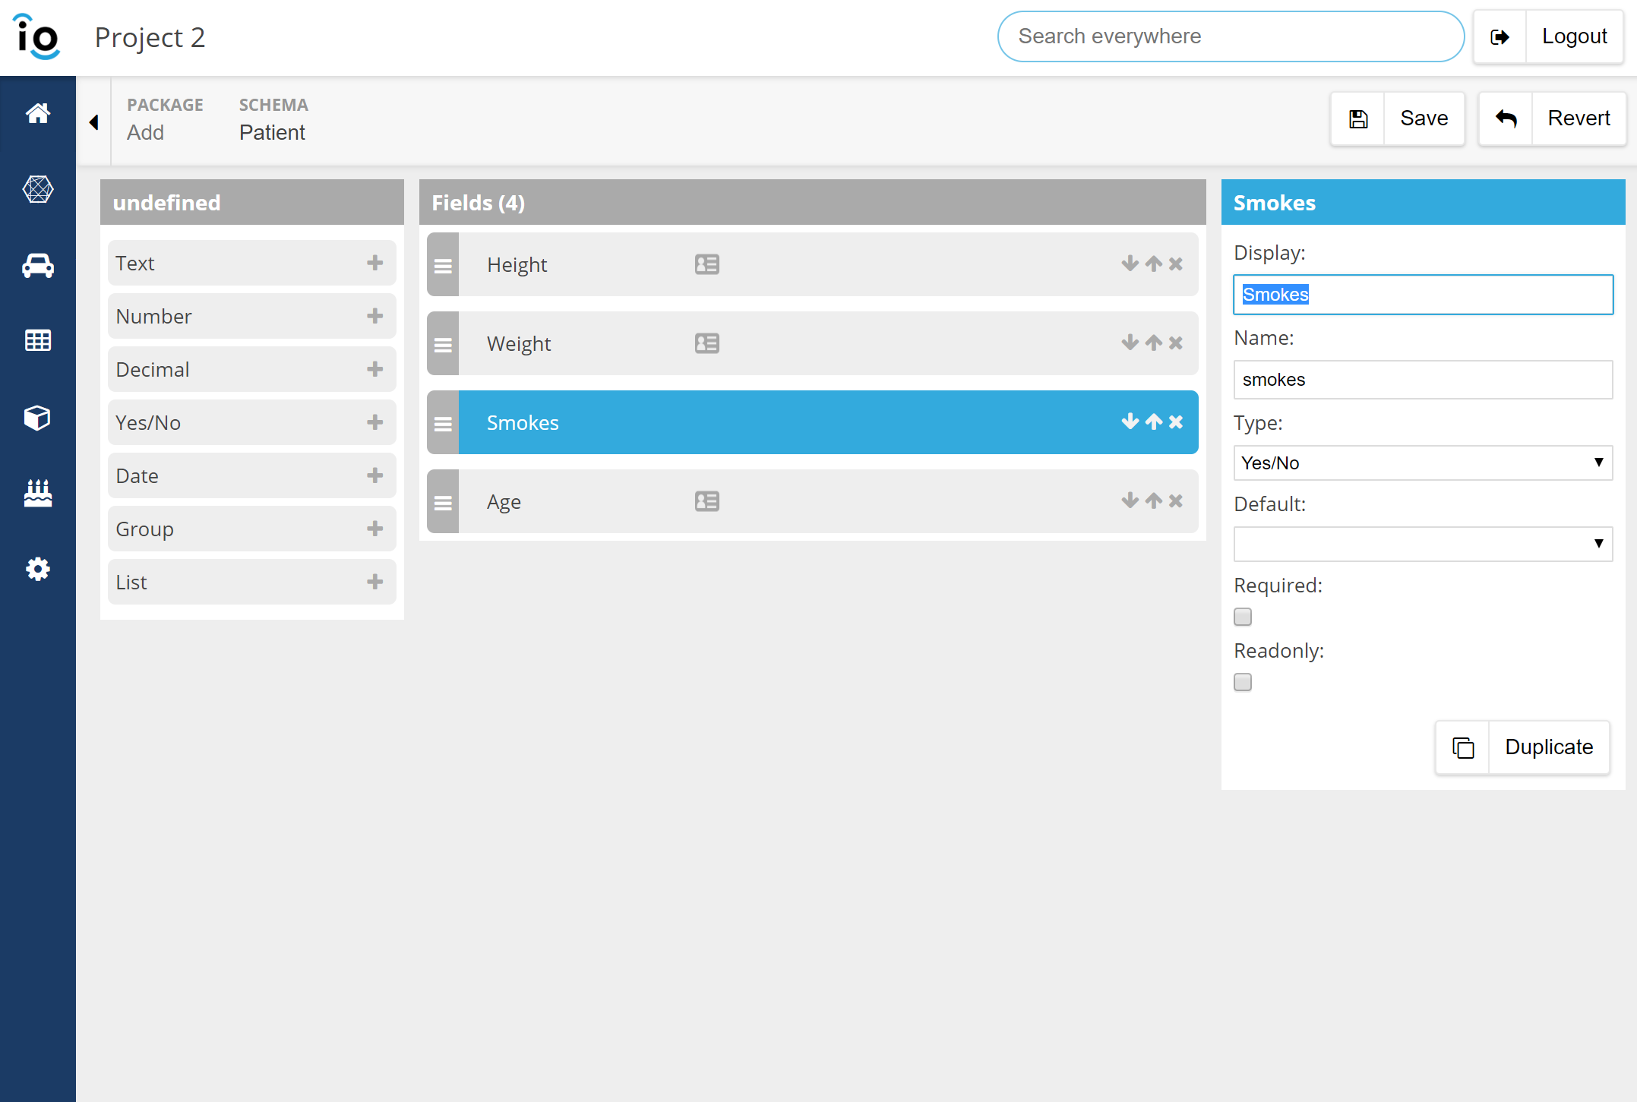1637x1102 pixels.
Task: Click the Revert arrow icon
Action: tap(1506, 118)
